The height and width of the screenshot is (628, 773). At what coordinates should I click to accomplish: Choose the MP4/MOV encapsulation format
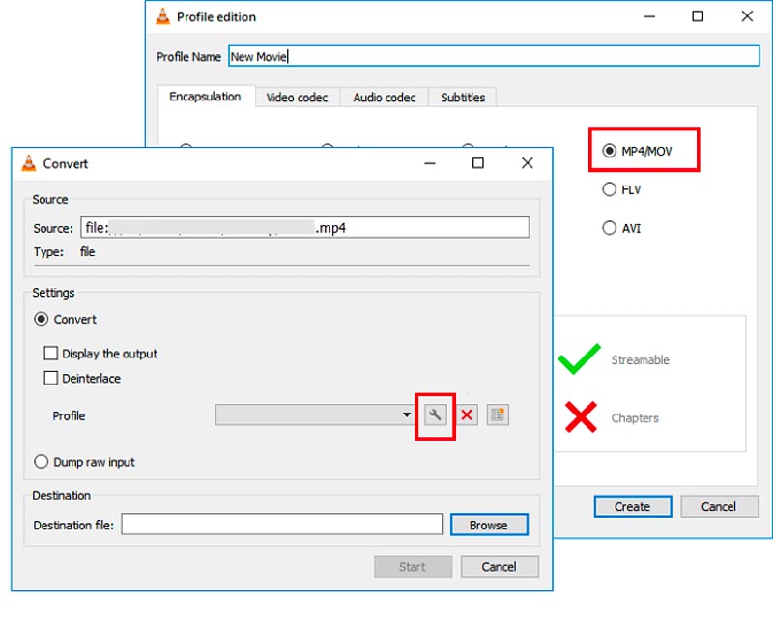tap(609, 151)
